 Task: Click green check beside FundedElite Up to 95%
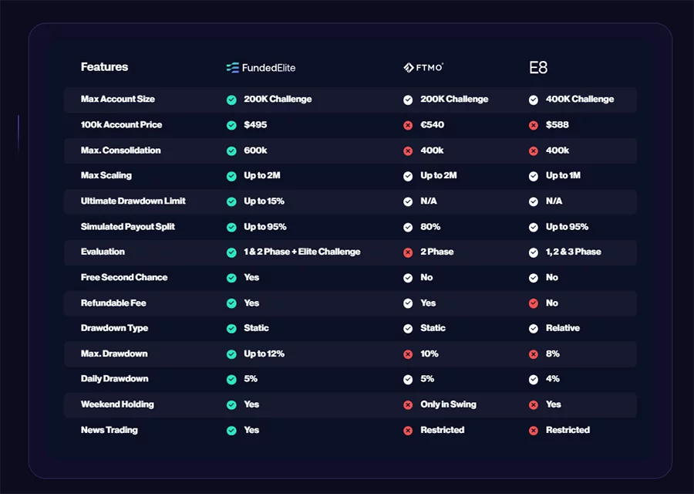tap(231, 227)
